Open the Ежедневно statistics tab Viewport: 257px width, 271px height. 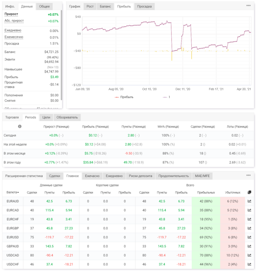[x=114, y=176]
